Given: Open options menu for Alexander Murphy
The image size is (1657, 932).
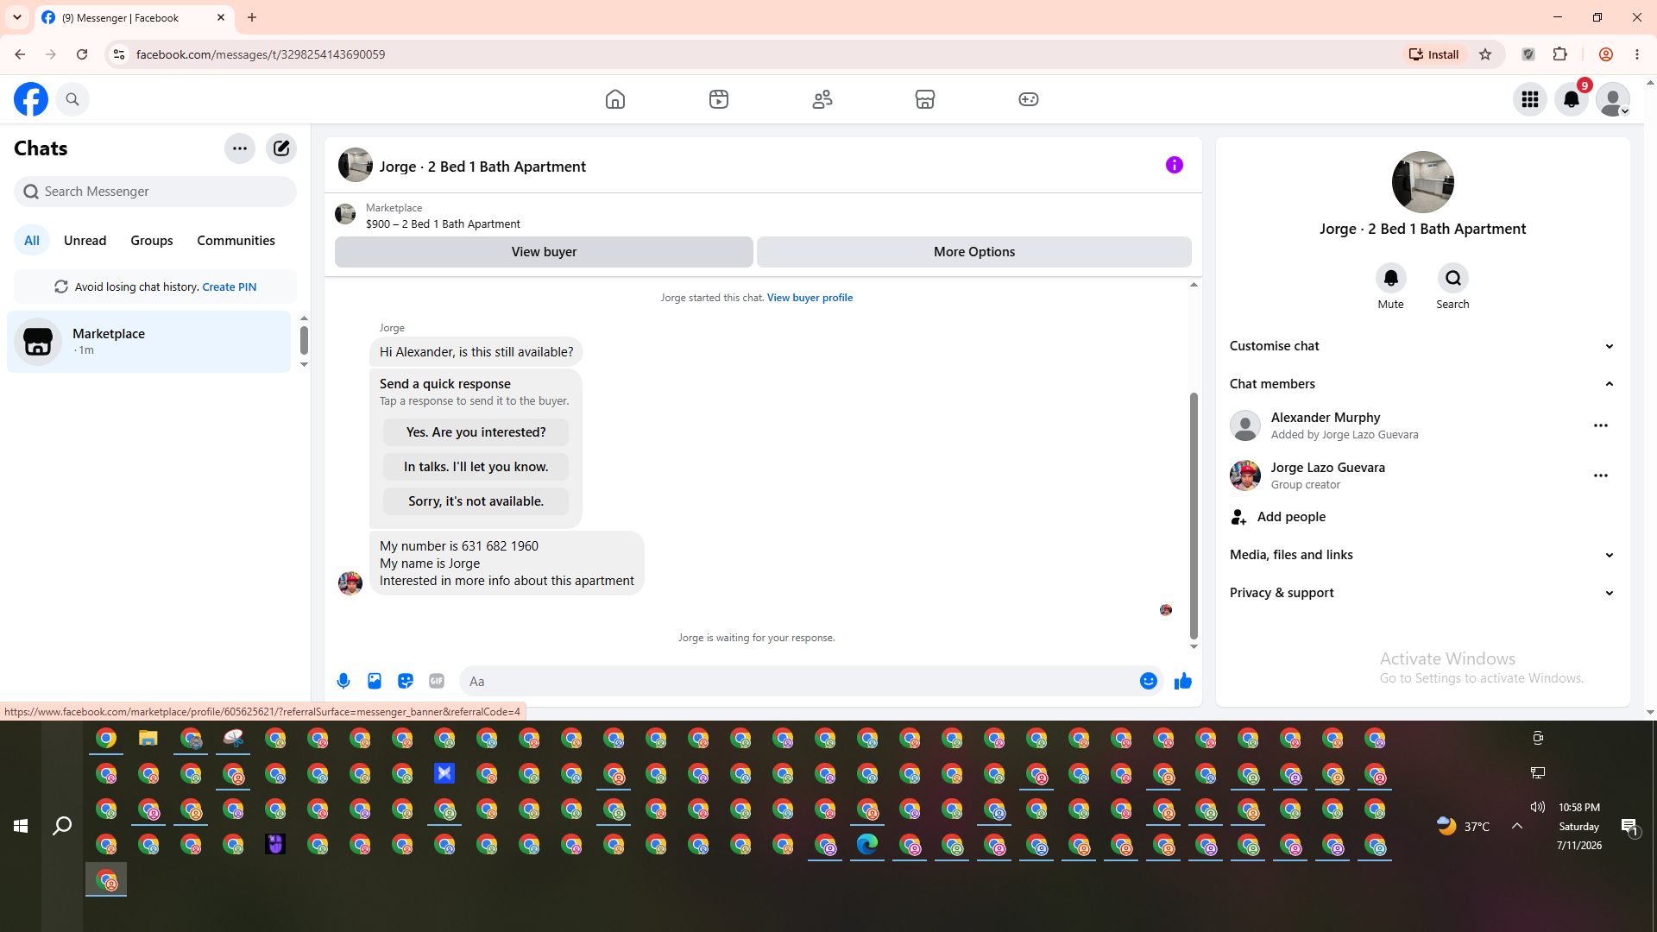Looking at the screenshot, I should pos(1601,425).
